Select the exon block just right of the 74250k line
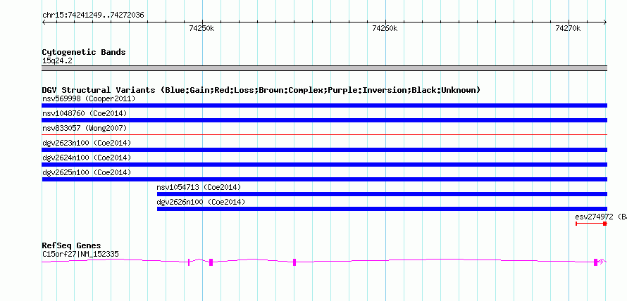 (x=211, y=262)
